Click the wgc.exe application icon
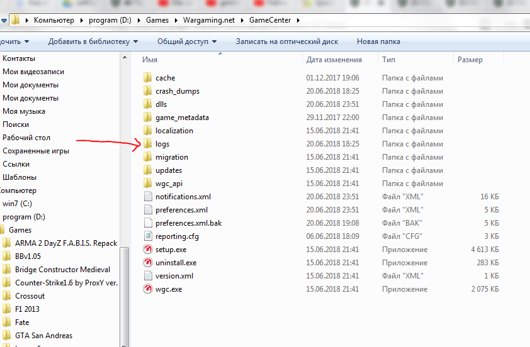 point(147,289)
